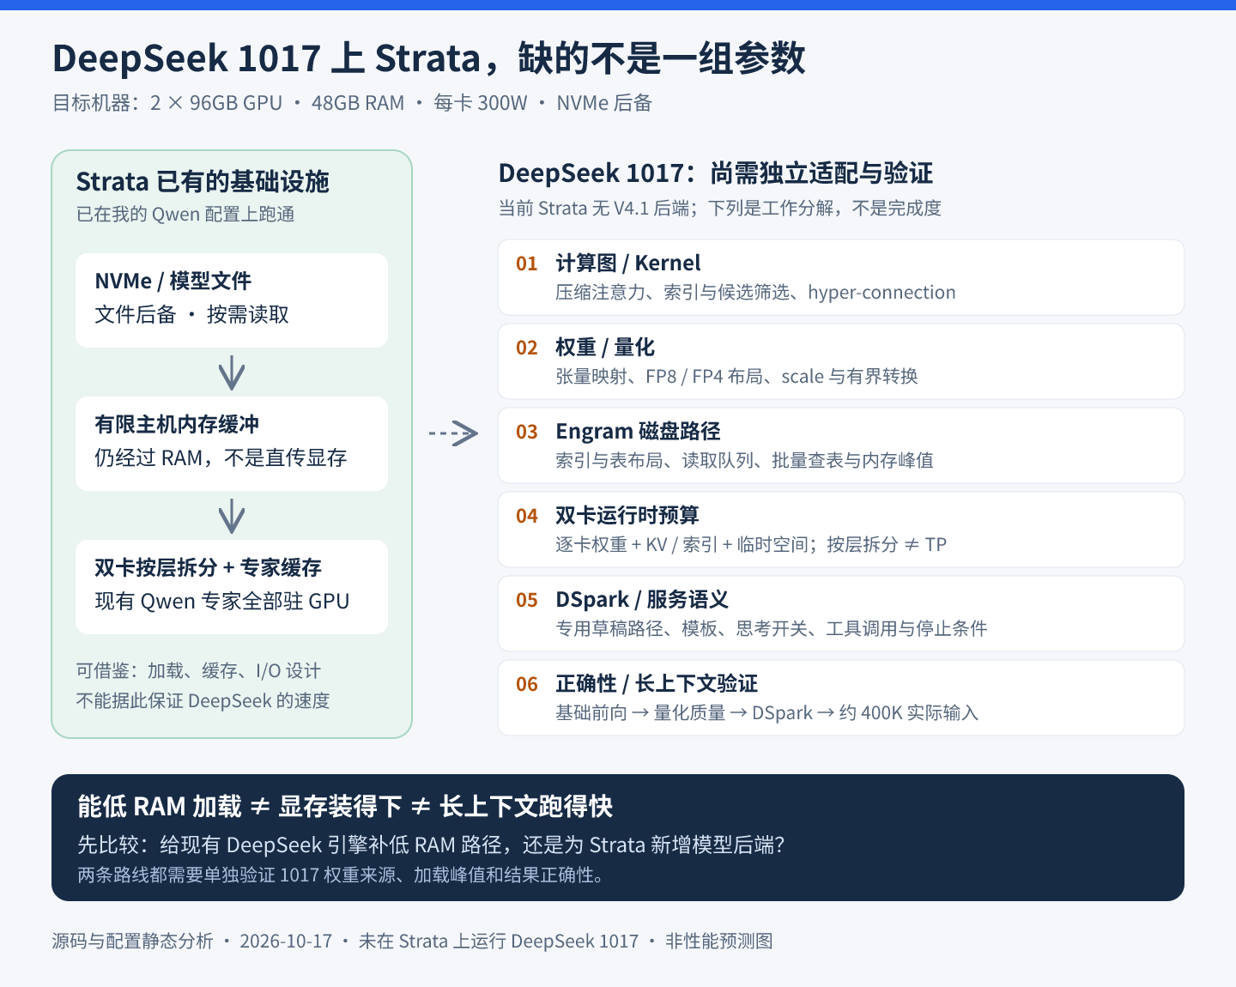Screen dimensions: 1236x987
Task: Click the note 可借鉴：加载、缓存、I/O 设计
Action: (x=198, y=671)
